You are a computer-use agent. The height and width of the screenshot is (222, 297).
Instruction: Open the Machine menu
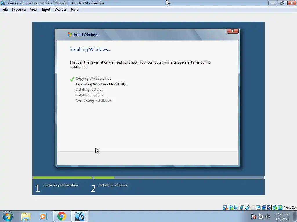[19, 10]
